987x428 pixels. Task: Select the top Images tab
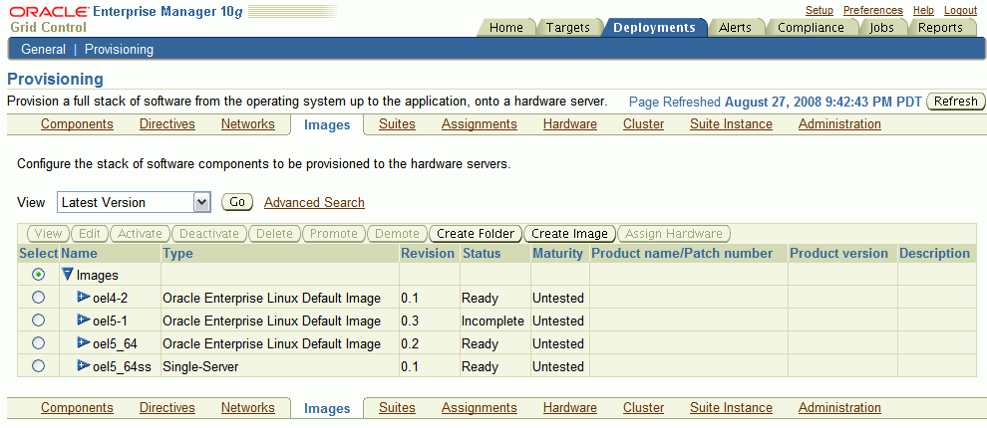click(327, 125)
